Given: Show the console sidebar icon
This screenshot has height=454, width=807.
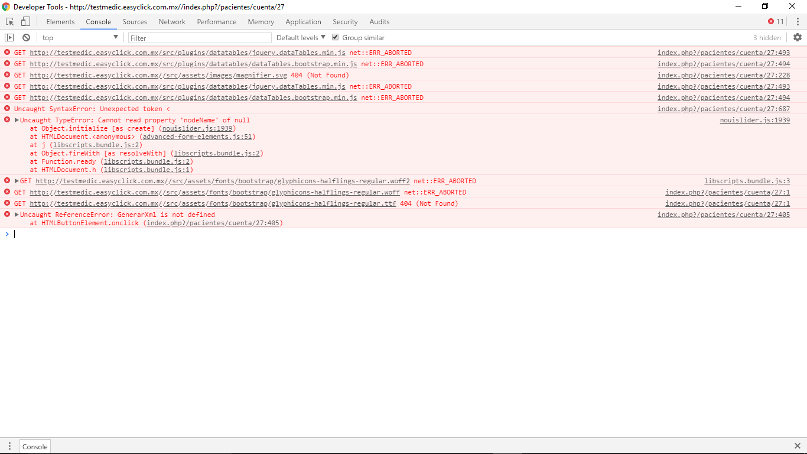Looking at the screenshot, I should (9, 37).
